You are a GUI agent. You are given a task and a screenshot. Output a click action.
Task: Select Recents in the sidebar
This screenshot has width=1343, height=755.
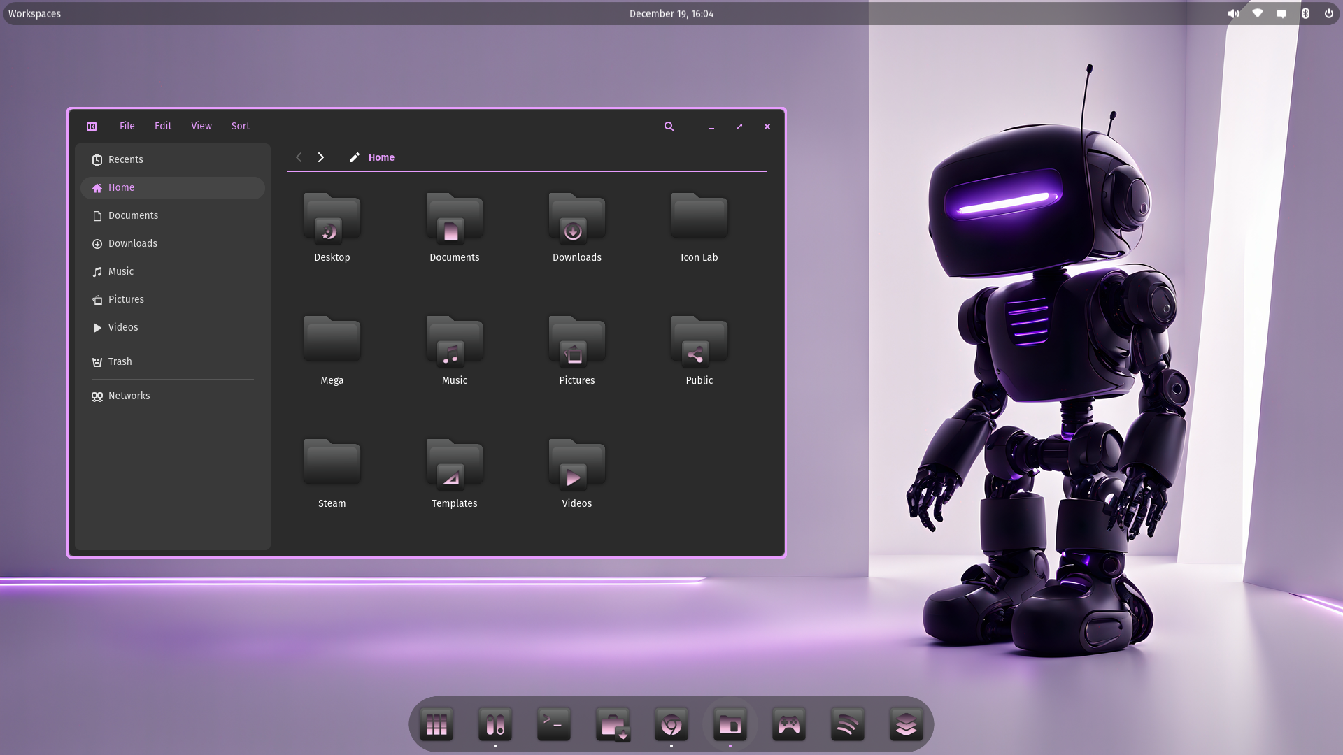click(173, 159)
